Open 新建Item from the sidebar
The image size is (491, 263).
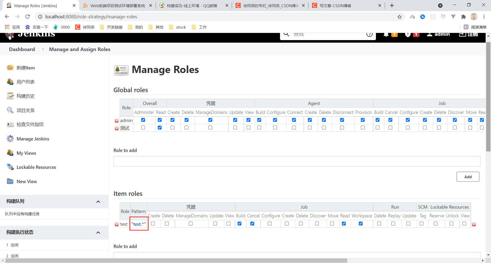click(x=26, y=68)
